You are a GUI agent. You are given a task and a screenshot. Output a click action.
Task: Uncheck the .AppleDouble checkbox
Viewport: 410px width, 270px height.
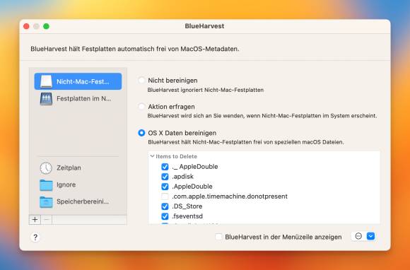coord(165,187)
